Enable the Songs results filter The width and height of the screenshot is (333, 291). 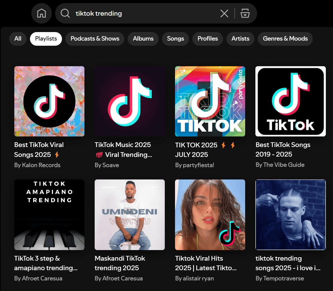[175, 39]
